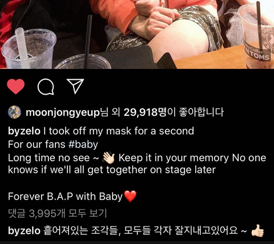The image size is (274, 244).
Task: Tap the '좋아합니다' likes text
Action: click(x=202, y=112)
